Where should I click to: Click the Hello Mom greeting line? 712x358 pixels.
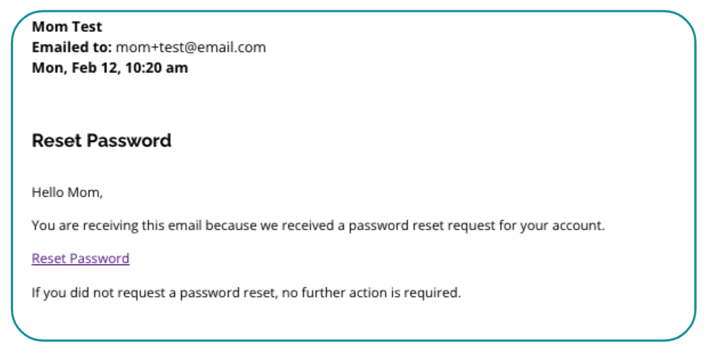pyautogui.click(x=67, y=193)
